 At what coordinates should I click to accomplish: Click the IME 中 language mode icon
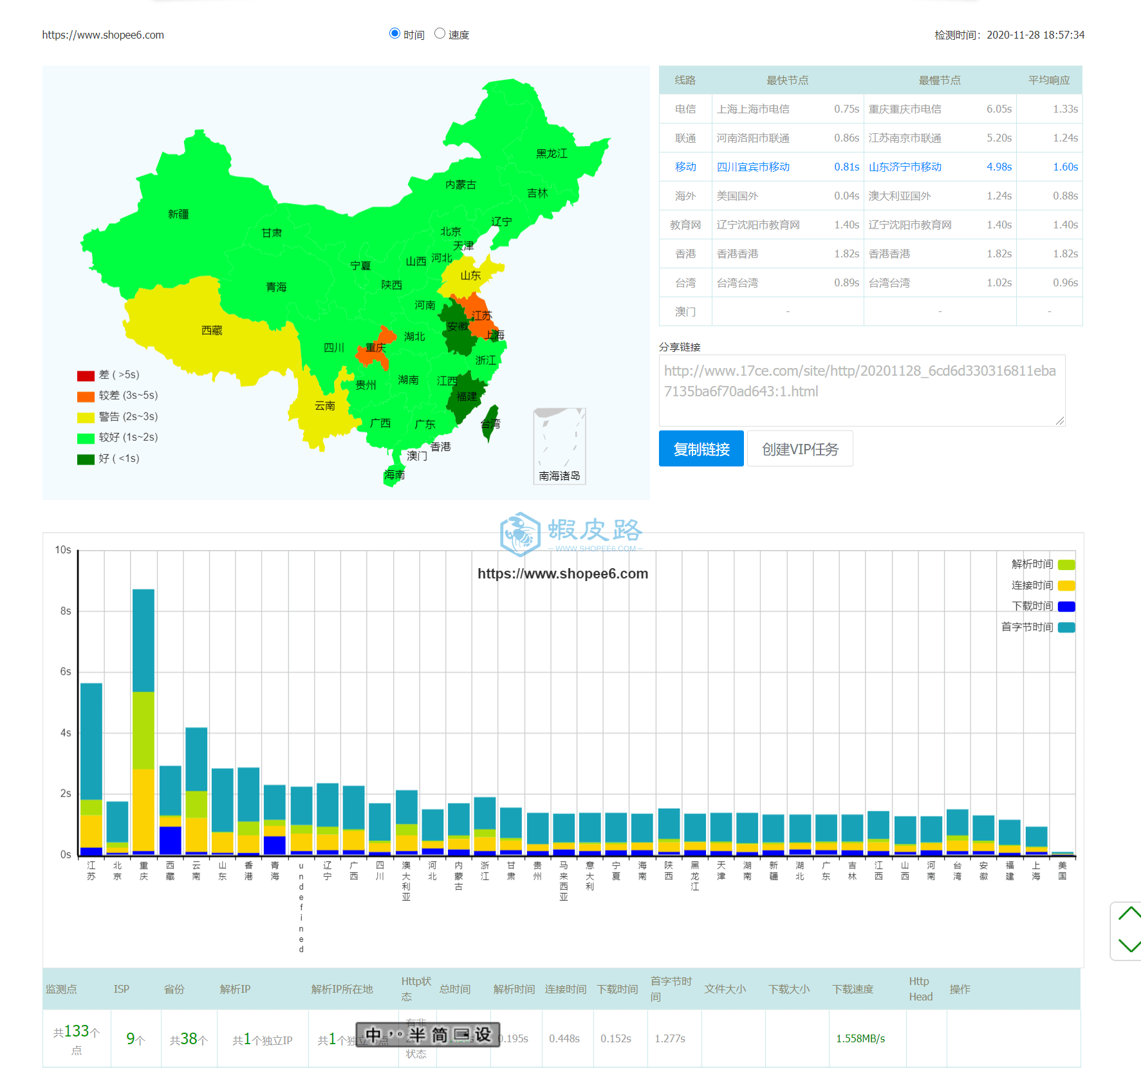pyautogui.click(x=373, y=1035)
